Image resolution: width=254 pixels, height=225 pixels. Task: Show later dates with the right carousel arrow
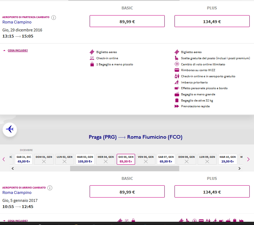point(248,159)
